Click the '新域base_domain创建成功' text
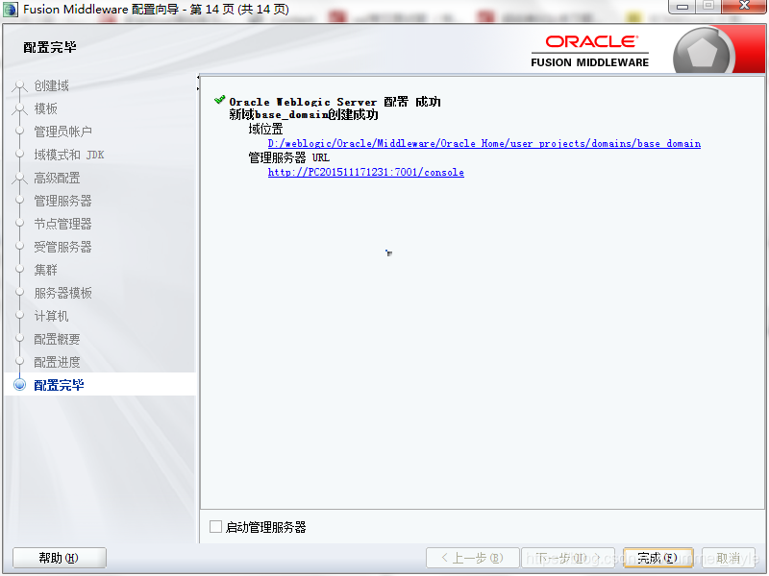This screenshot has height=576, width=769. pyautogui.click(x=304, y=114)
